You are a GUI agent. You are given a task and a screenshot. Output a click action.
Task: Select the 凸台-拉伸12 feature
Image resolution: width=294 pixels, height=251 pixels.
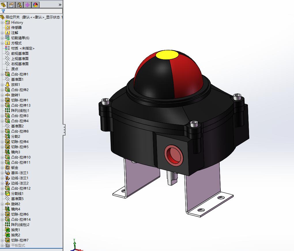(18, 188)
